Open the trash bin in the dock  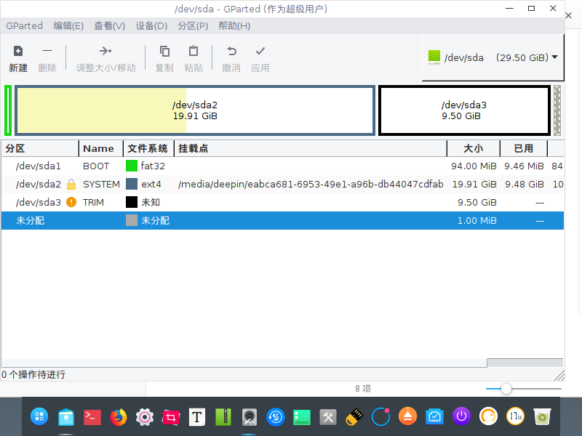542,417
